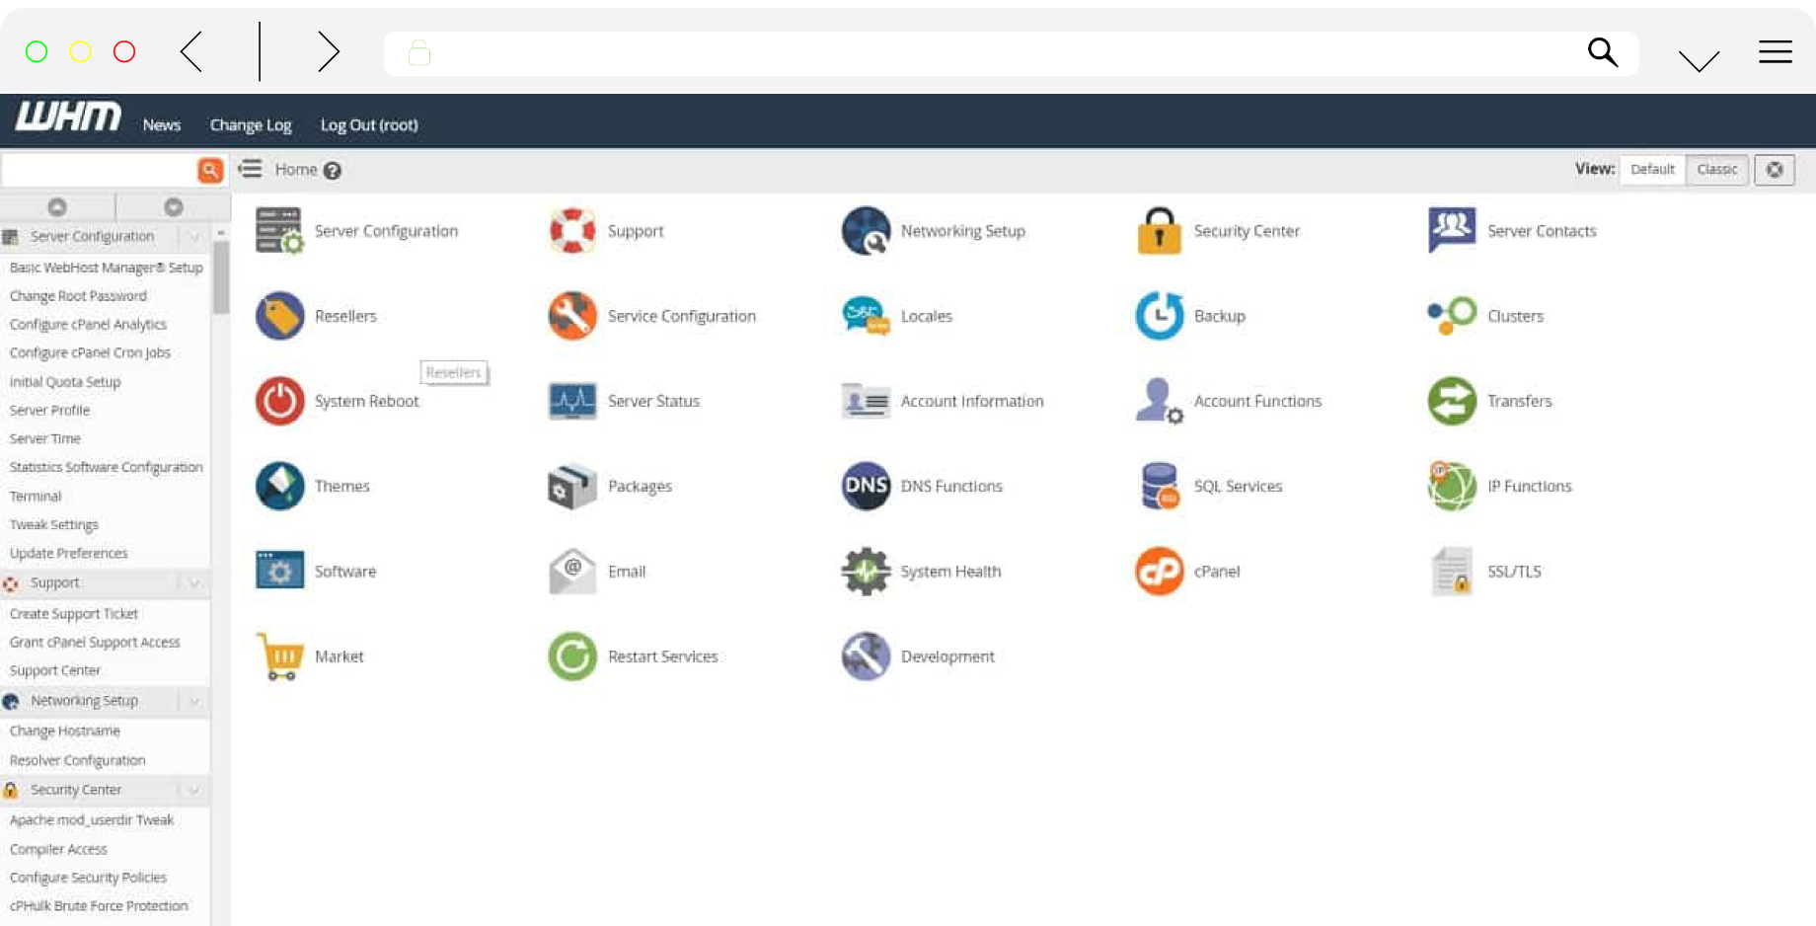Screen dimensions: 1816x926
Task: Open Change Hostname link
Action: [x=65, y=732]
